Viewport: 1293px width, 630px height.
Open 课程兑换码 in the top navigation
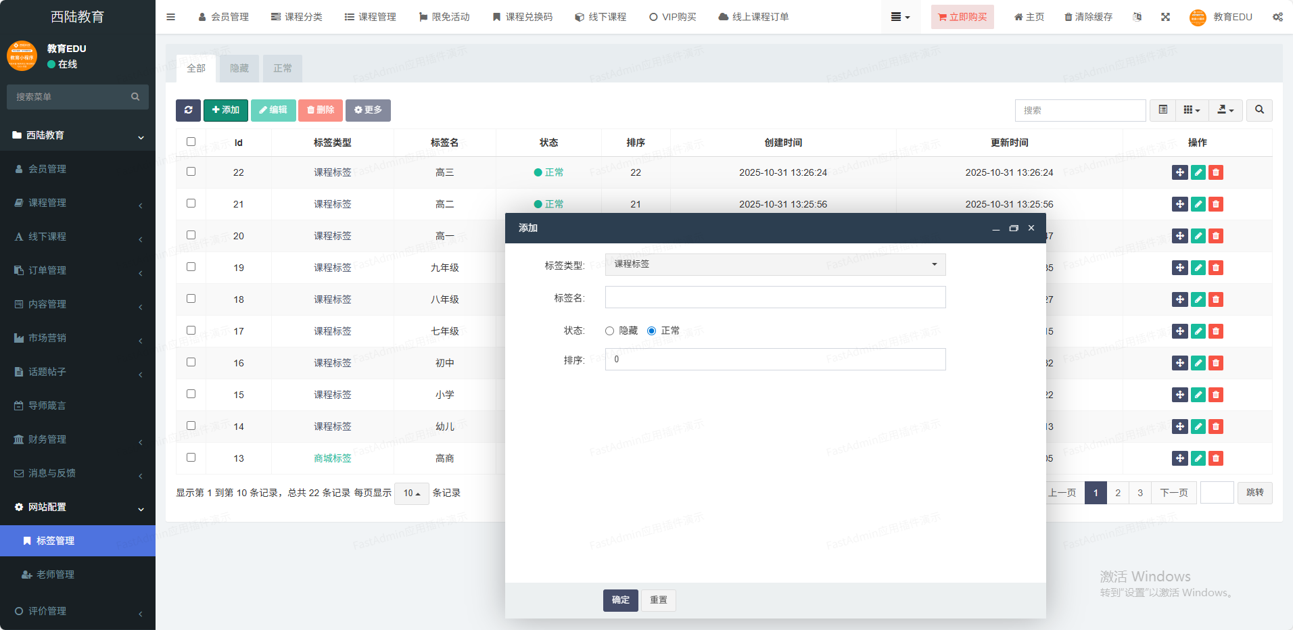click(522, 17)
